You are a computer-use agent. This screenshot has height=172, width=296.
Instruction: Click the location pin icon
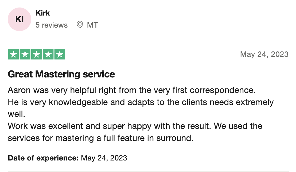click(x=80, y=25)
